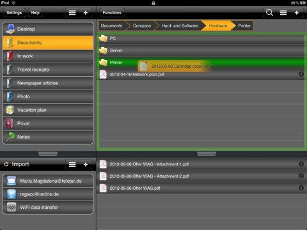Click the Import refresh icon
Screen dimensions: 307x230
[x=6, y=164]
